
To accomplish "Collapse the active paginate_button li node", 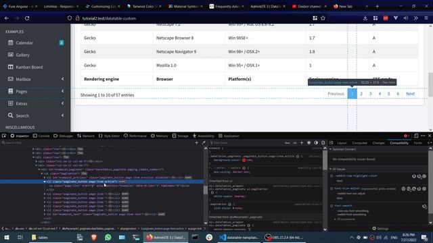I will pyautogui.click(x=45, y=182).
